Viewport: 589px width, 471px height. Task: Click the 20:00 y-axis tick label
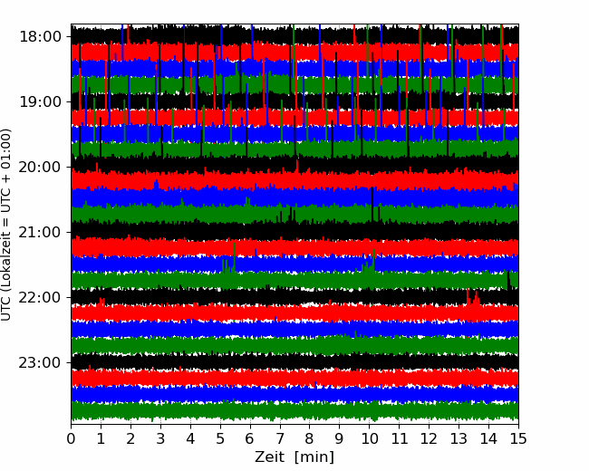(x=40, y=168)
